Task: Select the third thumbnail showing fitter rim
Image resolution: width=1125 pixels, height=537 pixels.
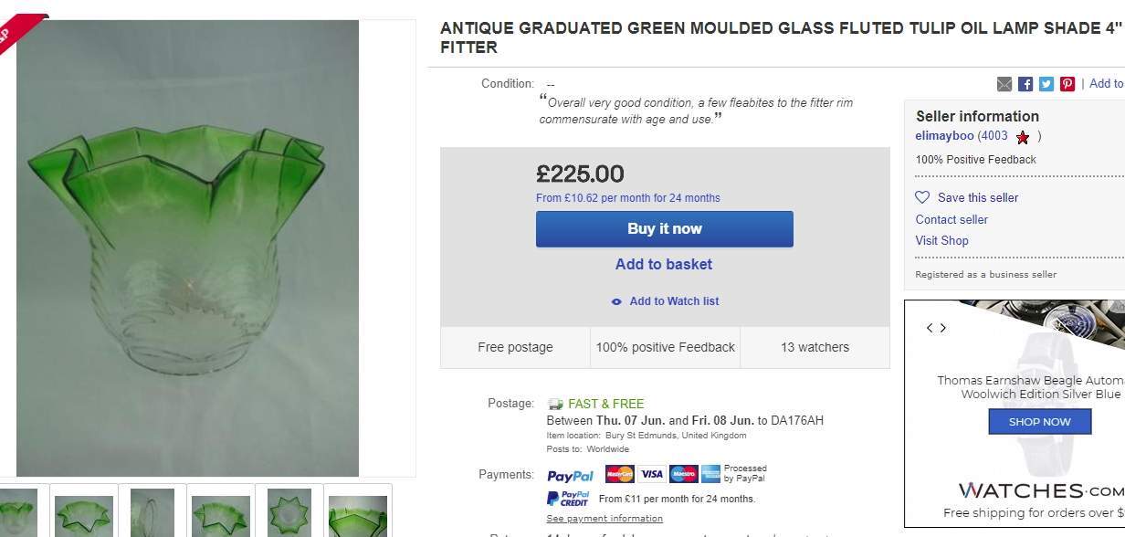Action: pyautogui.click(x=152, y=512)
